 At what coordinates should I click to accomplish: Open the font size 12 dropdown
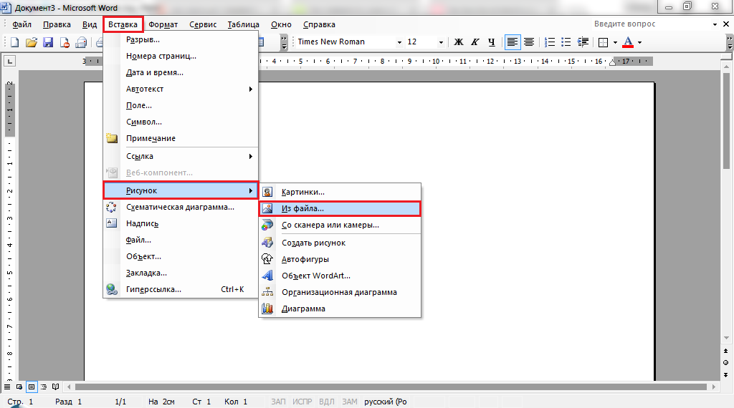(x=441, y=42)
